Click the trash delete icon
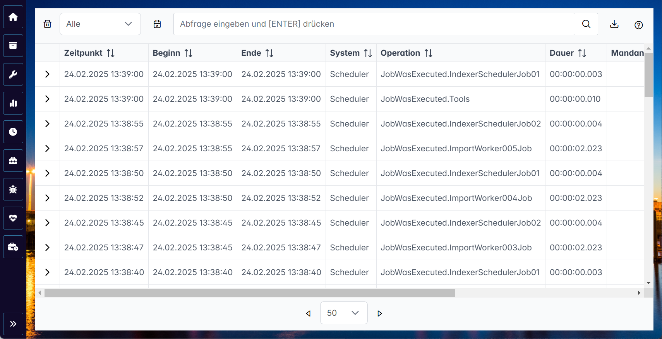This screenshot has width=662, height=339. point(47,24)
